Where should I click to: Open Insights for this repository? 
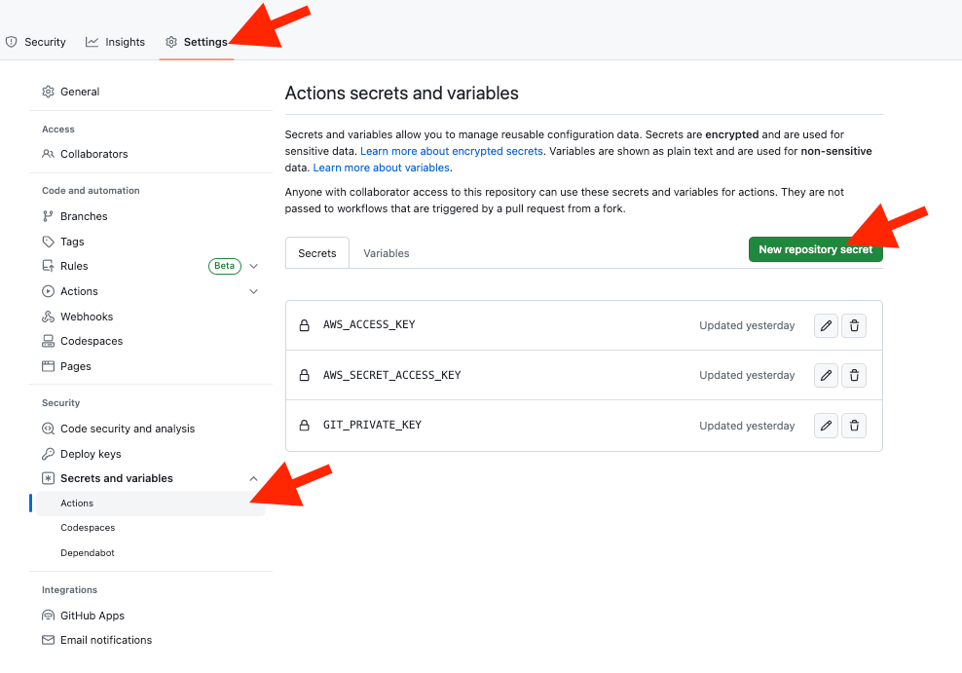[x=115, y=42]
